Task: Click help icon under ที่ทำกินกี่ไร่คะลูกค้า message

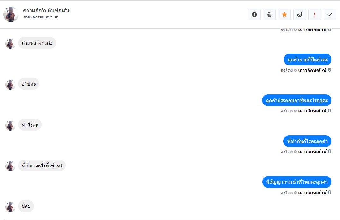Action: point(330,152)
